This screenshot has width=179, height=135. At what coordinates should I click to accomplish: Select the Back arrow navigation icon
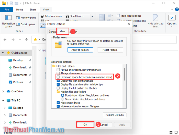(6, 40)
